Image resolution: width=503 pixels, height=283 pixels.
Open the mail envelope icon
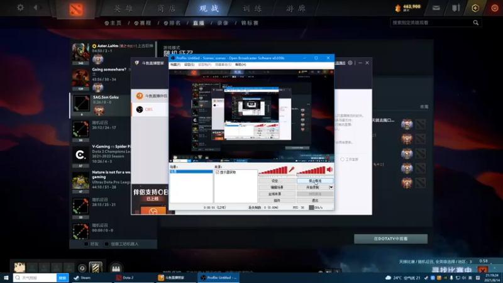436,8
